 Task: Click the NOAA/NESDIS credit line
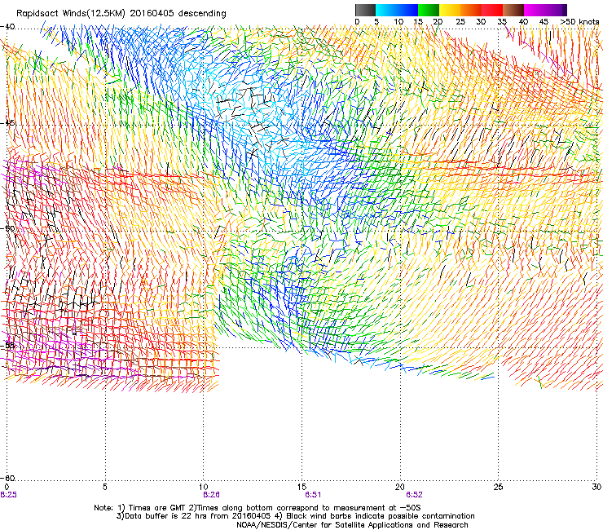click(352, 525)
